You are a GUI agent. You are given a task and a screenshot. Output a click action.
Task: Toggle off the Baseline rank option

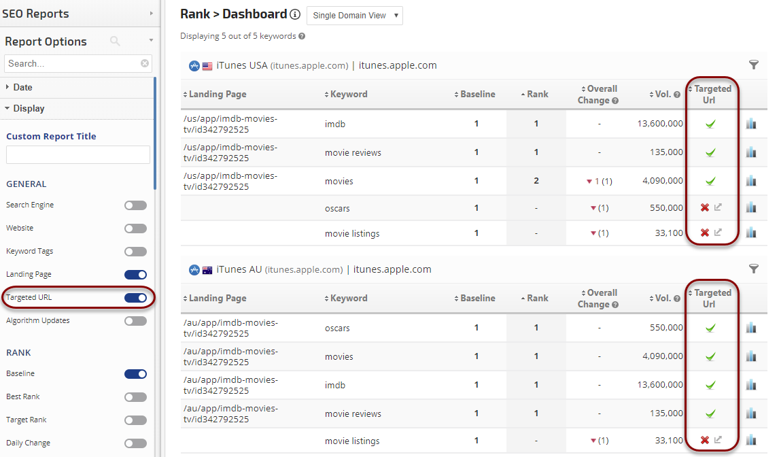tap(135, 373)
